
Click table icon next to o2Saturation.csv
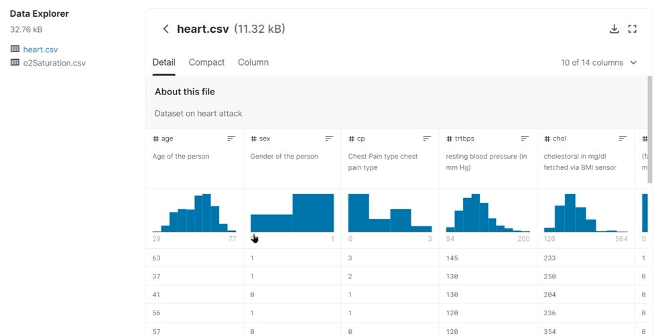[x=15, y=63]
